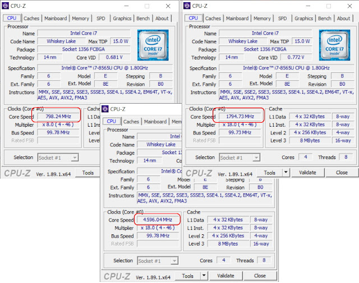Click 8 MBytes Level 3 cache in top-right window
Screen dimensions: 359x283
click(310, 141)
